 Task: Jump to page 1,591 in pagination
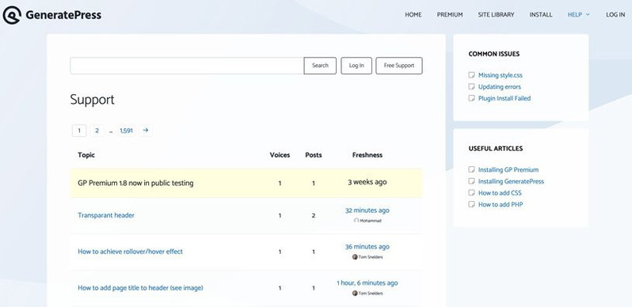click(x=126, y=131)
